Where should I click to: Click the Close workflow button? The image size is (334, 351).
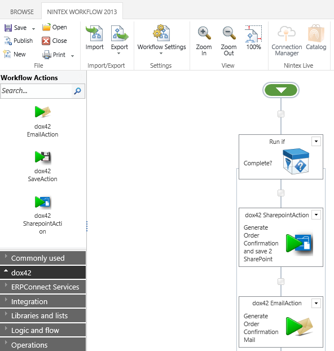tap(54, 41)
